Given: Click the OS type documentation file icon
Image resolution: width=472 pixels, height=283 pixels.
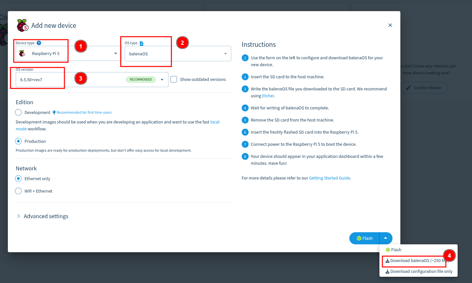Looking at the screenshot, I should tap(141, 43).
